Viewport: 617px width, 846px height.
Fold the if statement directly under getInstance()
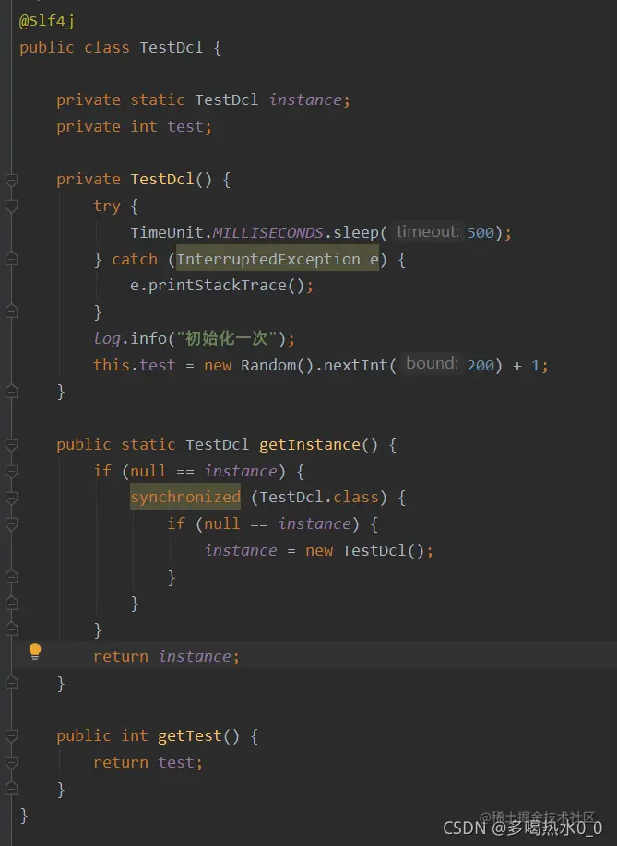11,471
